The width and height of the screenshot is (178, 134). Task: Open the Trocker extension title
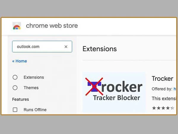163,79
